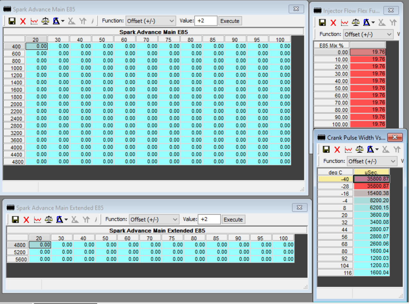
Task: Expand Function dropdown in Crank Pulse Width window
Action: (371, 161)
